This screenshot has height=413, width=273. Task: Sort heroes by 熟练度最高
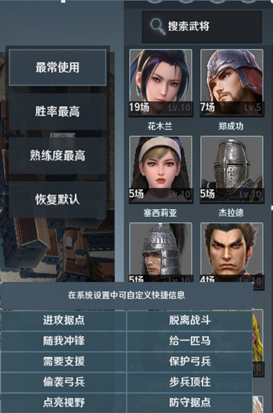[58, 156]
